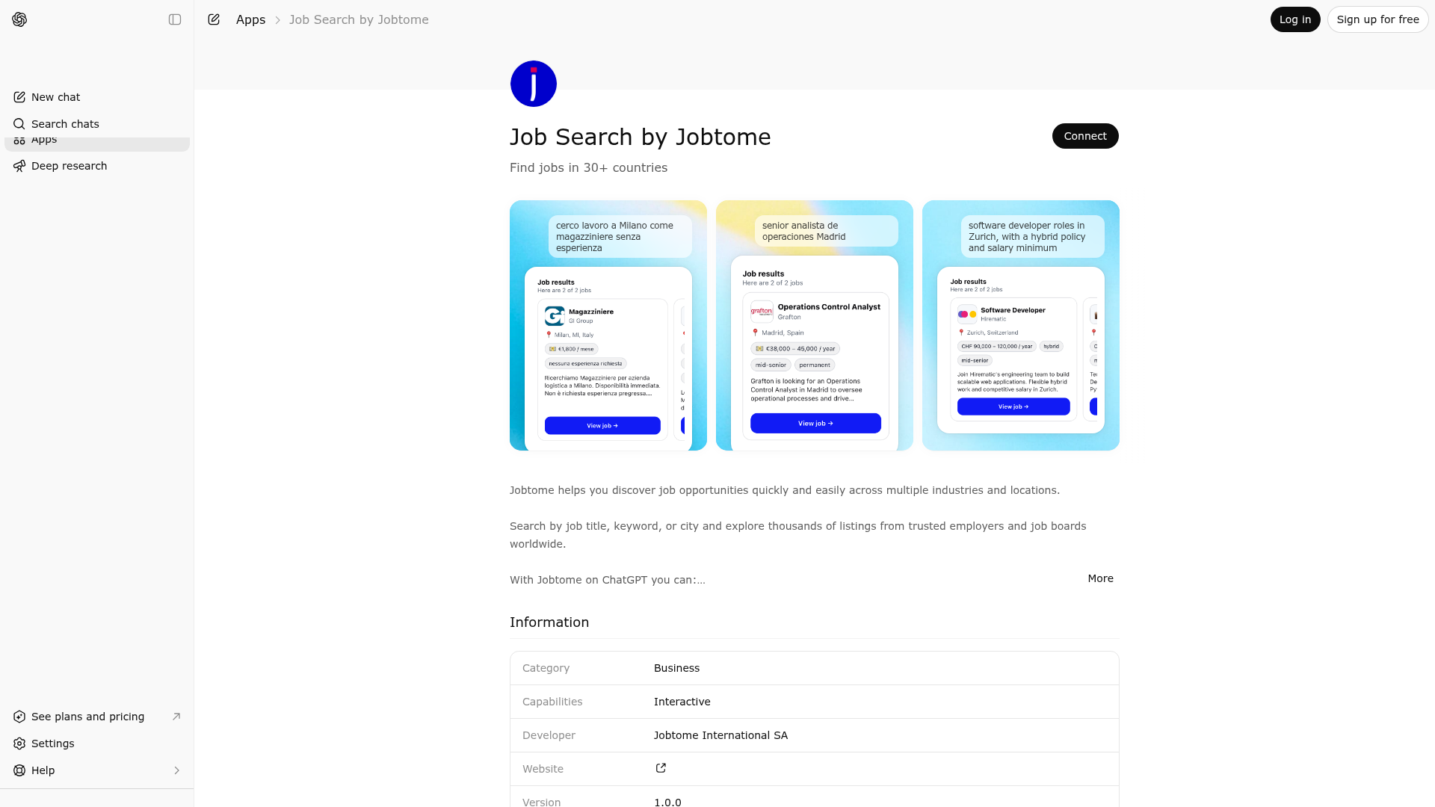Expand the Help submenu chevron
Screen dimensions: 1435x807
coord(177,770)
